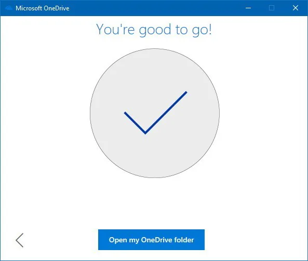Close the Microsoft OneDrive window
Image resolution: width=308 pixels, height=261 pixels.
coord(296,8)
